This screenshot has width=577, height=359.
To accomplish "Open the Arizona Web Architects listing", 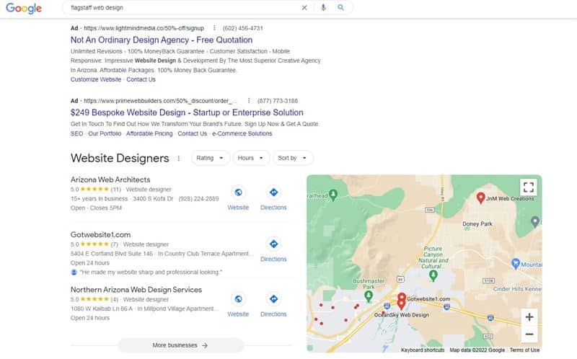I will [110, 179].
